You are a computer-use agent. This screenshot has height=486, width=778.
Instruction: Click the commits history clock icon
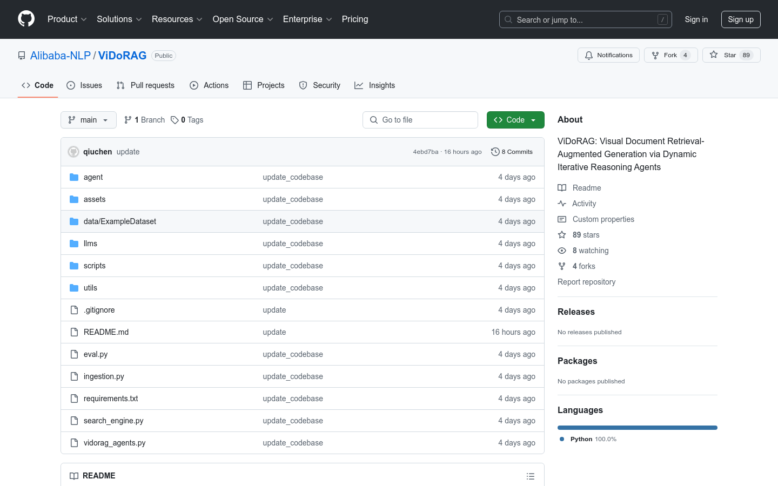(x=495, y=152)
